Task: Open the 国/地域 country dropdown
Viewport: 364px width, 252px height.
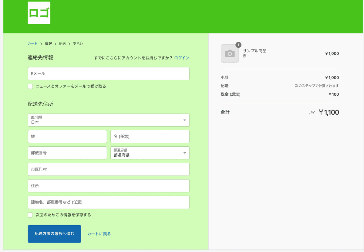Action: 109,120
